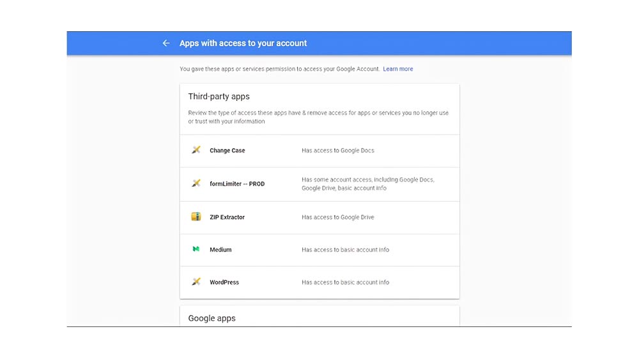Expand formLimiter's account access description

coord(367,184)
